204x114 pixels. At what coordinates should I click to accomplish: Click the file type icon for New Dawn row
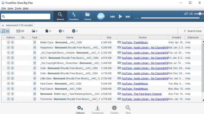coord(35,83)
